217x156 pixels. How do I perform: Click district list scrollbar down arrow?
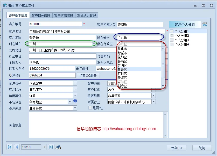coord(163,85)
